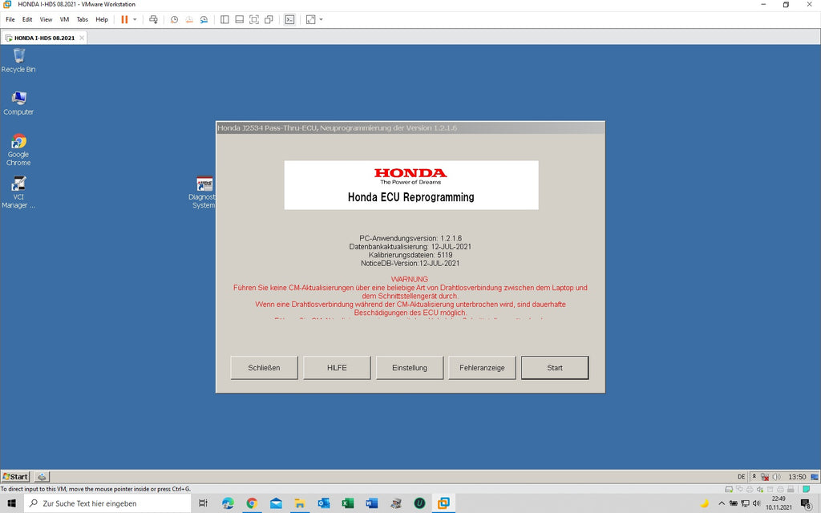The height and width of the screenshot is (513, 821).
Task: Open Einstellung settings button
Action: (x=410, y=367)
